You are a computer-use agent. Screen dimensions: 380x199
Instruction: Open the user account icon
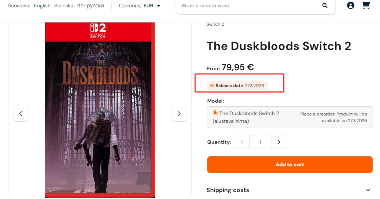point(351,6)
